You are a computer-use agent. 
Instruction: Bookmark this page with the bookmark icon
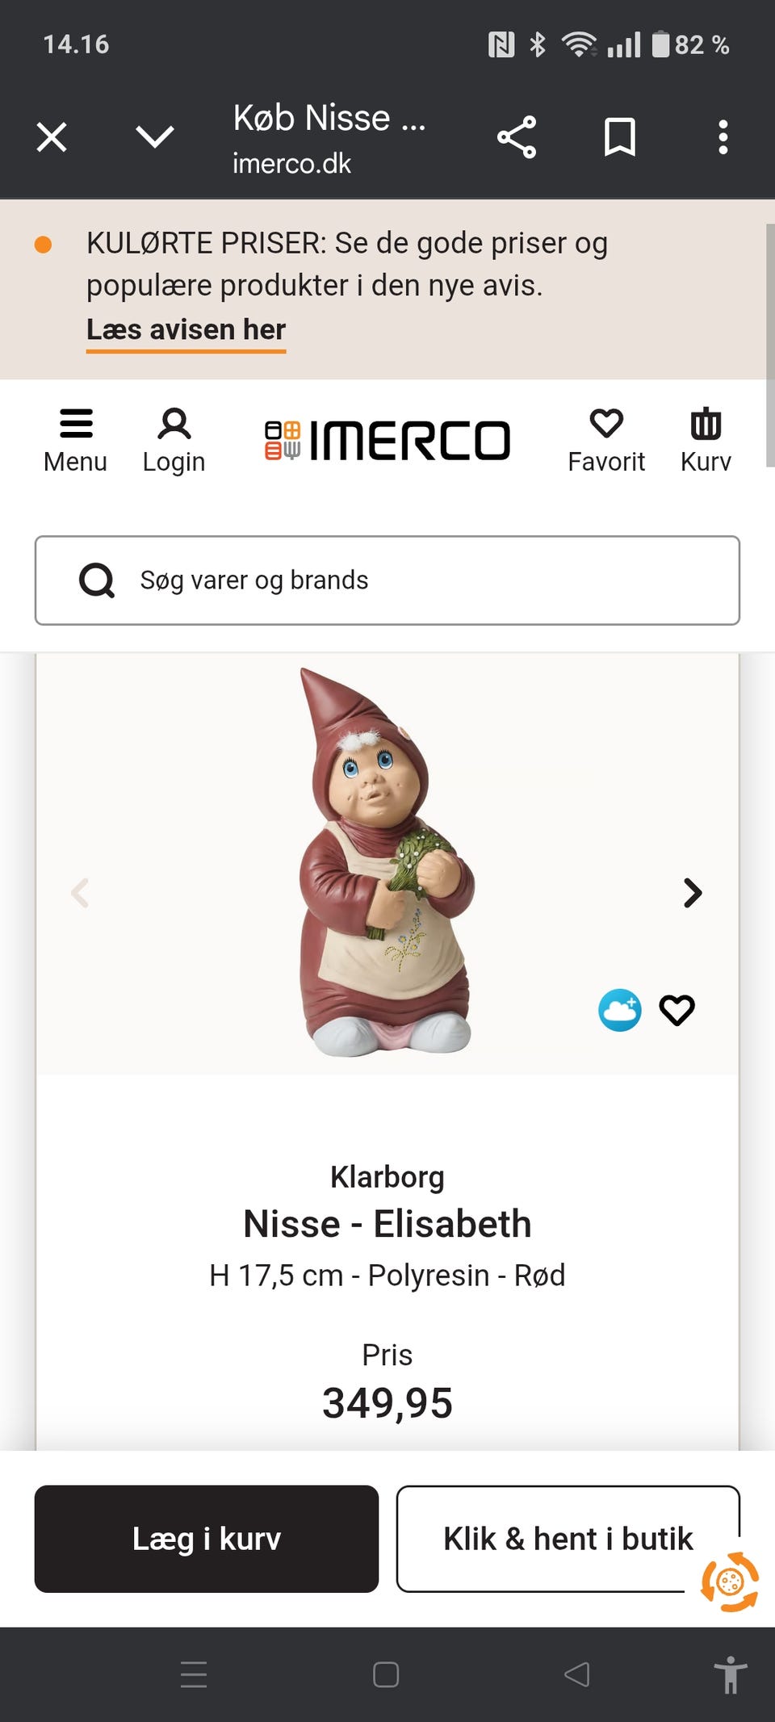(620, 137)
